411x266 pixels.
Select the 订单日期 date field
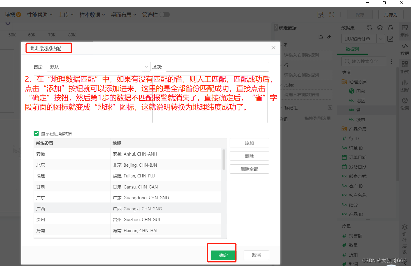pos(354,157)
